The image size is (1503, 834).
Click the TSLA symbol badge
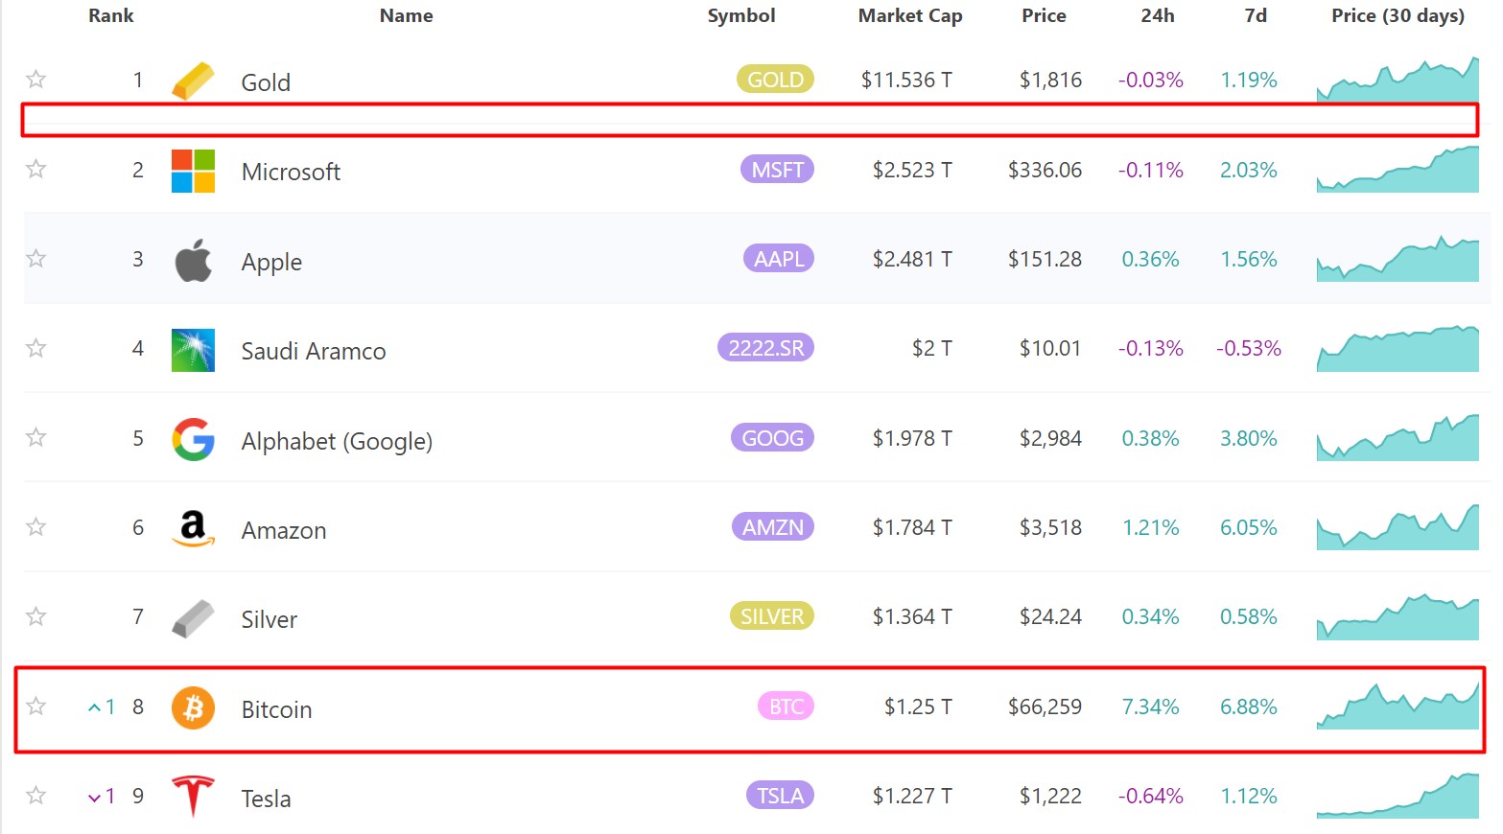point(780,796)
